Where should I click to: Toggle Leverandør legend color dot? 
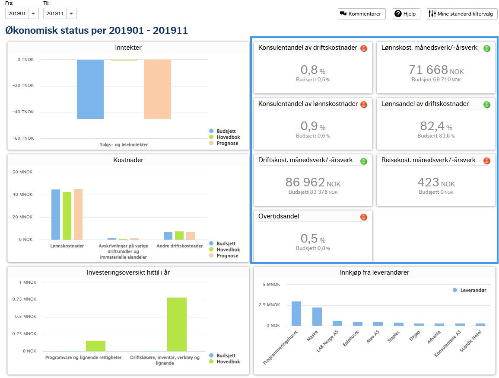[455, 290]
